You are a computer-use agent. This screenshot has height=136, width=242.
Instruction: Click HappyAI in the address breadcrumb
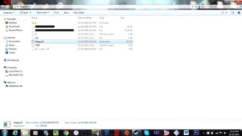(x=24, y=7)
